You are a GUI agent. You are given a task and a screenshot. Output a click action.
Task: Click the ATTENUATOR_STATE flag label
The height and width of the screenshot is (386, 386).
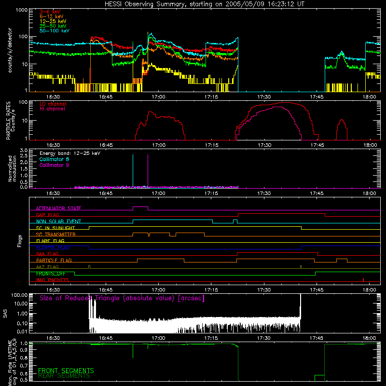point(58,208)
